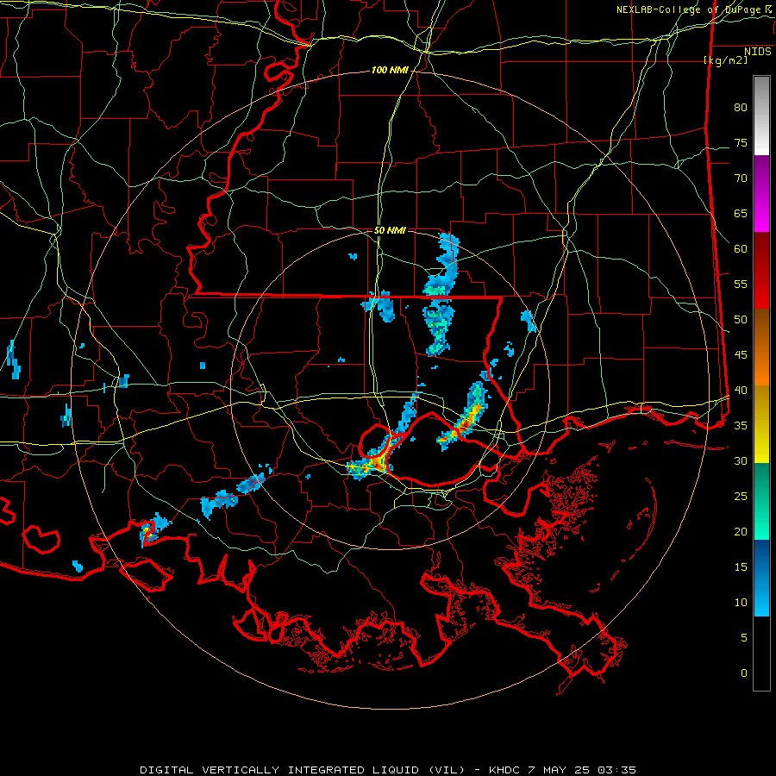The image size is (776, 776).
Task: Click the KHDC station identifier in caption
Action: (x=504, y=770)
